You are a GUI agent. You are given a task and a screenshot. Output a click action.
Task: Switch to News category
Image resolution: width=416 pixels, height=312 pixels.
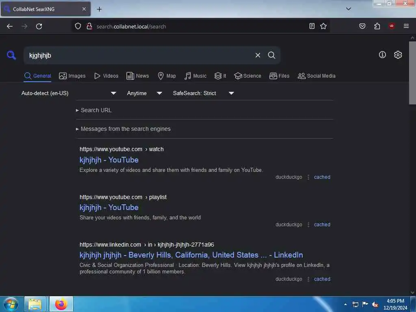(137, 76)
